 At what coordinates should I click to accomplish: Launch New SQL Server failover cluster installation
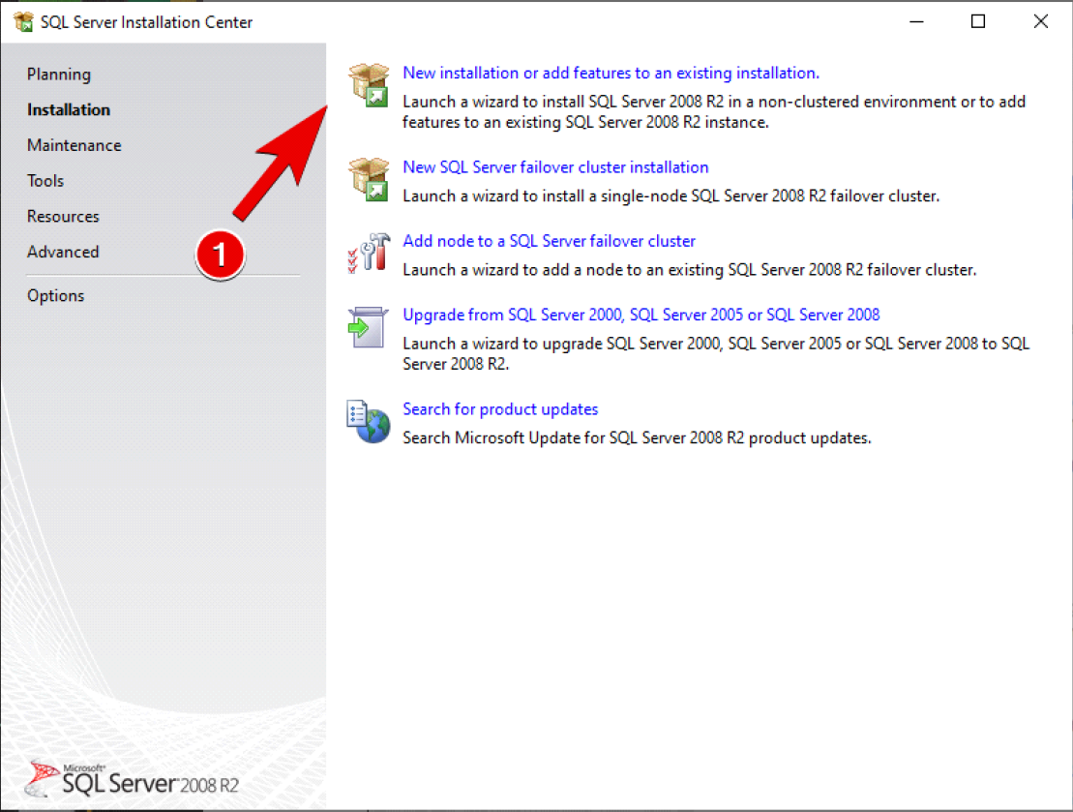click(555, 166)
